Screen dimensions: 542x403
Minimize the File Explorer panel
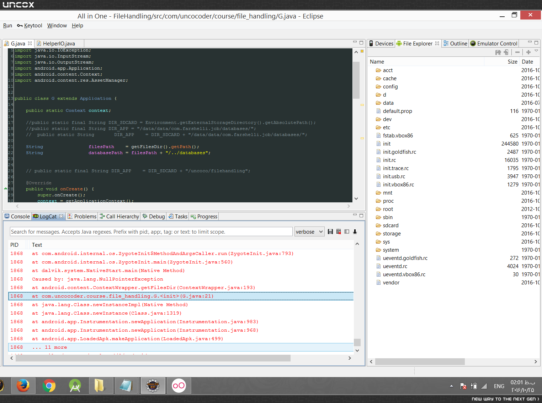tap(530, 42)
